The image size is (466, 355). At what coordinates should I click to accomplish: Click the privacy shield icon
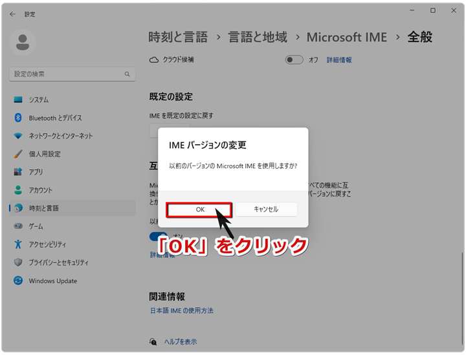[18, 263]
